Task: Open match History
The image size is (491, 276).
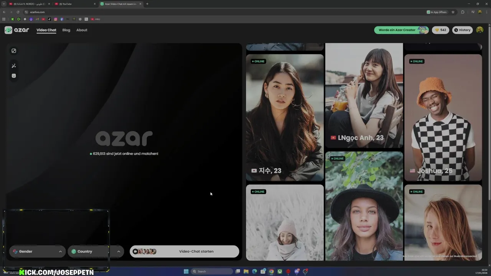Action: tap(462, 30)
